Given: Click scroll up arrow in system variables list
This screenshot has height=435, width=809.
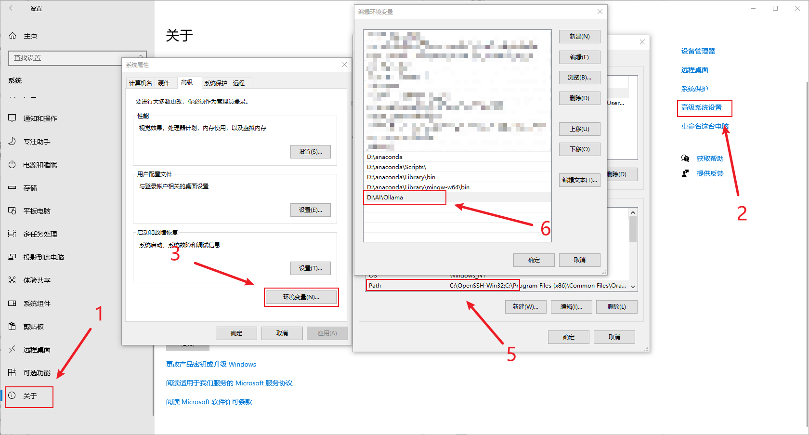Looking at the screenshot, I should (633, 212).
